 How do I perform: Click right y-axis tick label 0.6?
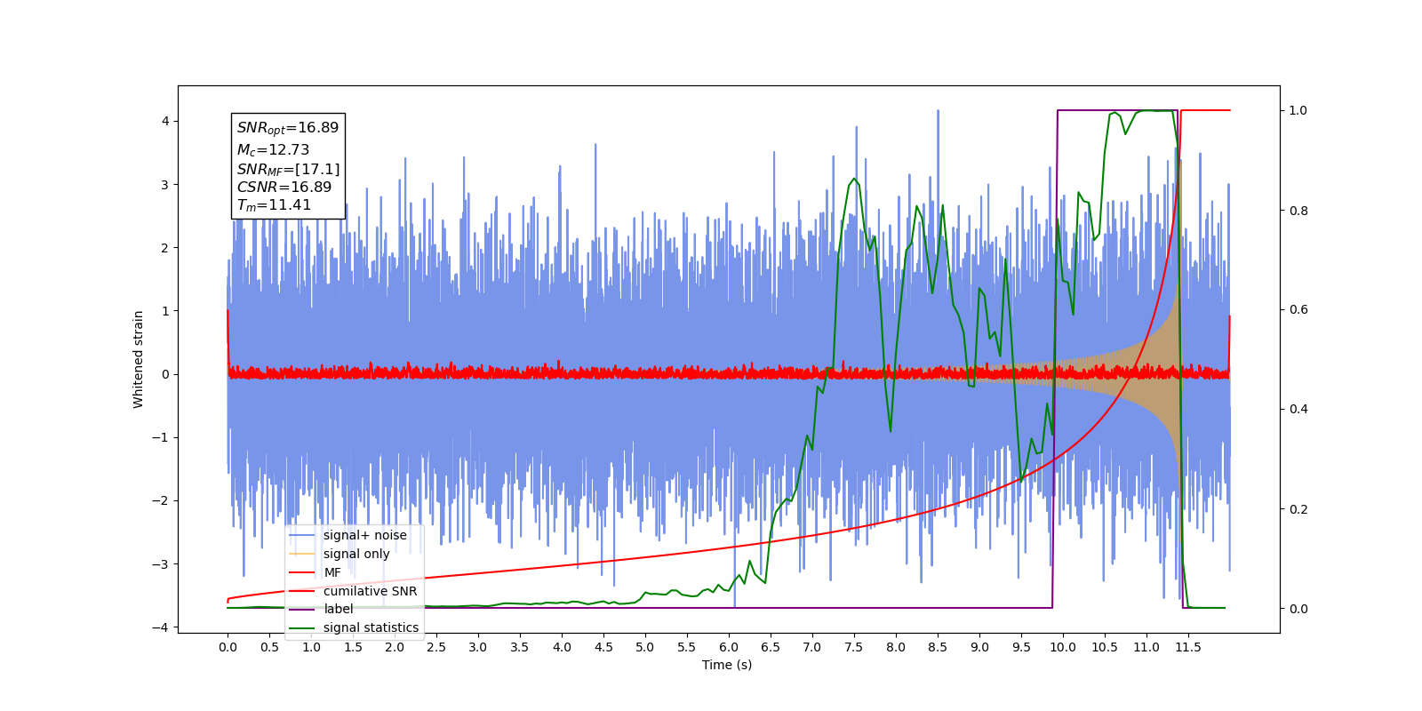(1298, 310)
